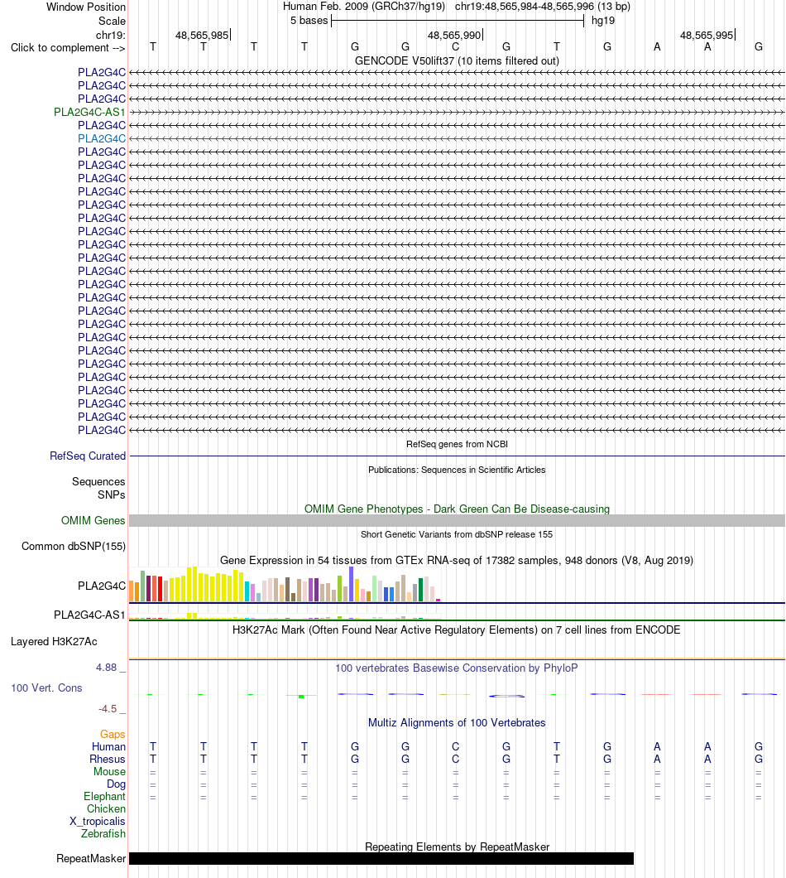Click the black RepeatMasker element bar
The height and width of the screenshot is (878, 786).
[x=381, y=858]
